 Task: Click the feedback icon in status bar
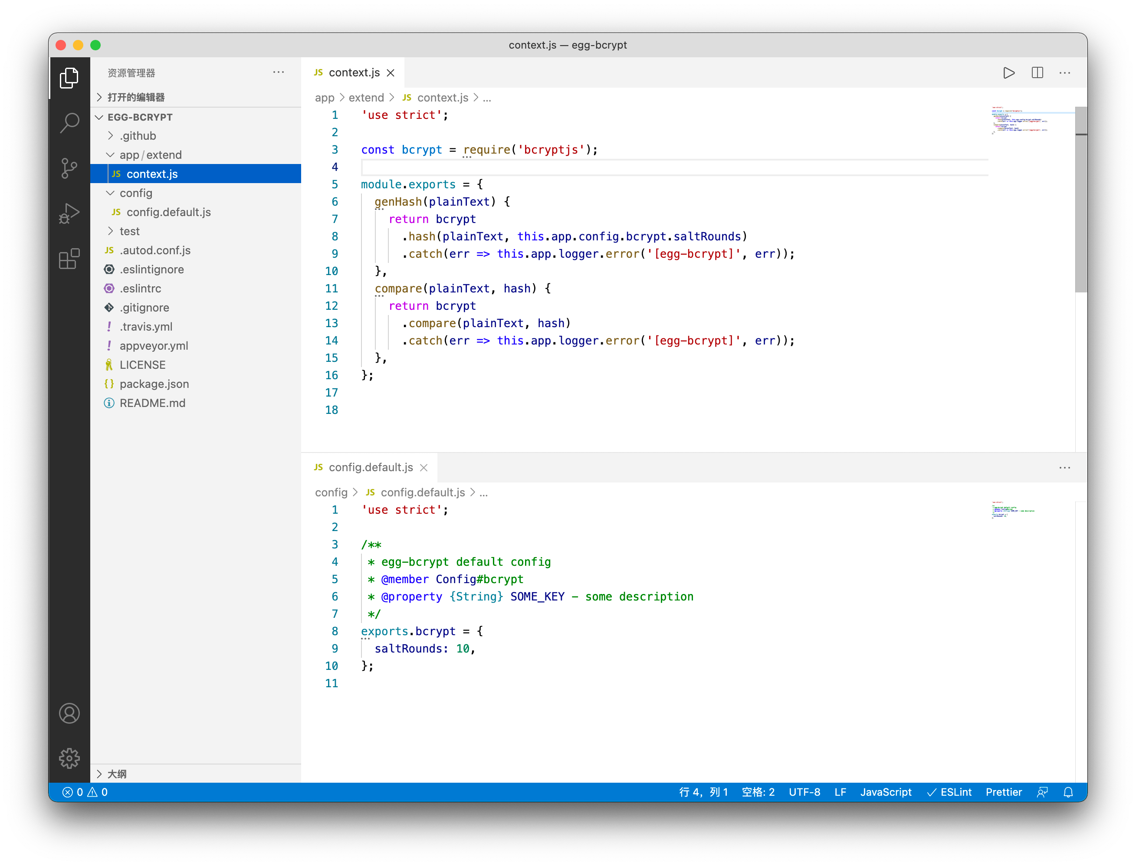pyautogui.click(x=1042, y=792)
